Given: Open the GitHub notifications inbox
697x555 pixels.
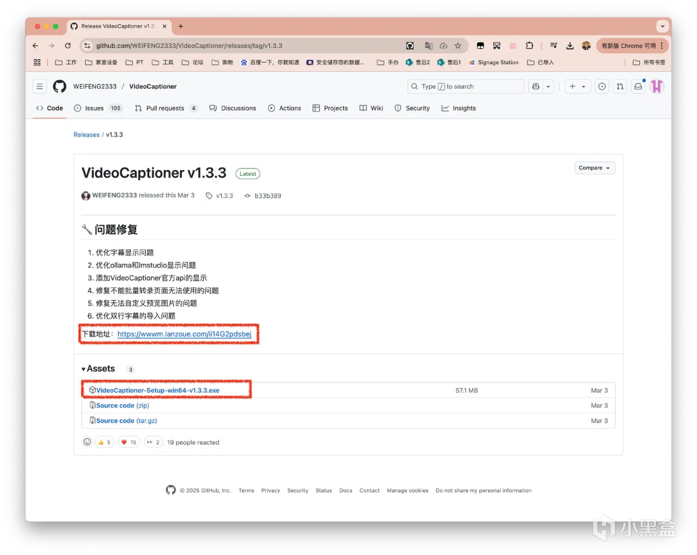Looking at the screenshot, I should pyautogui.click(x=638, y=87).
